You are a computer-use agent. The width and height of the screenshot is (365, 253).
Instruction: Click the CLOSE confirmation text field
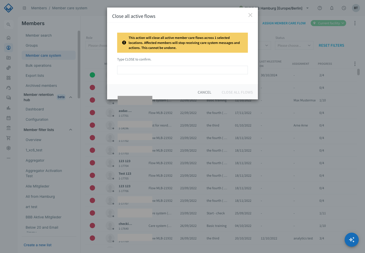182,70
